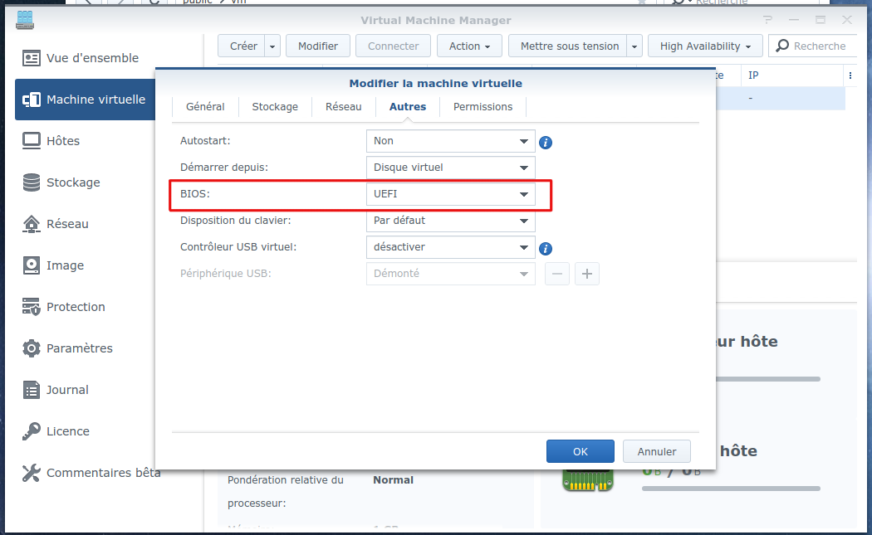Viewport: 872px width, 535px height.
Task: Click the Recherche search field
Action: pos(812,46)
